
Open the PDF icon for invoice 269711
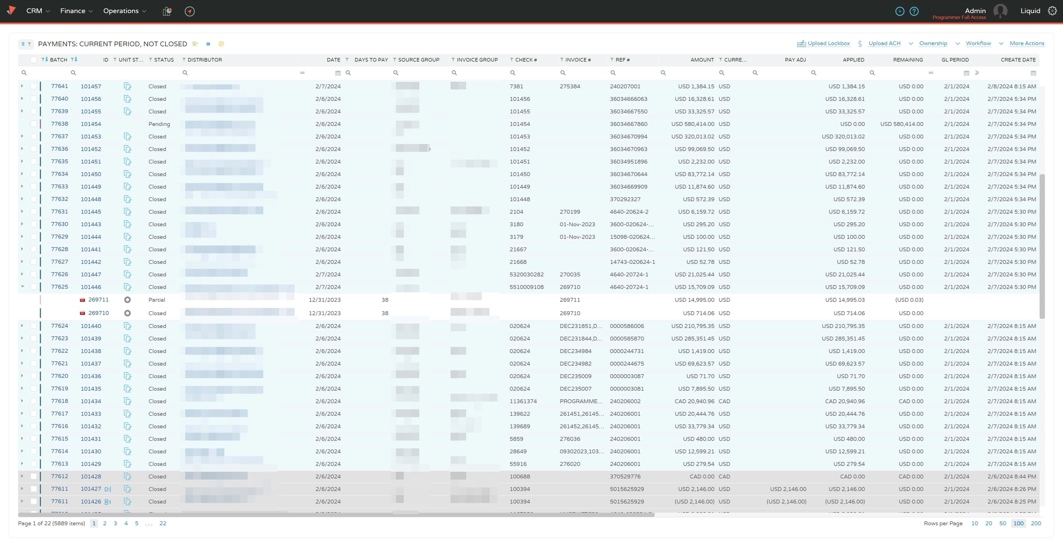coord(82,300)
